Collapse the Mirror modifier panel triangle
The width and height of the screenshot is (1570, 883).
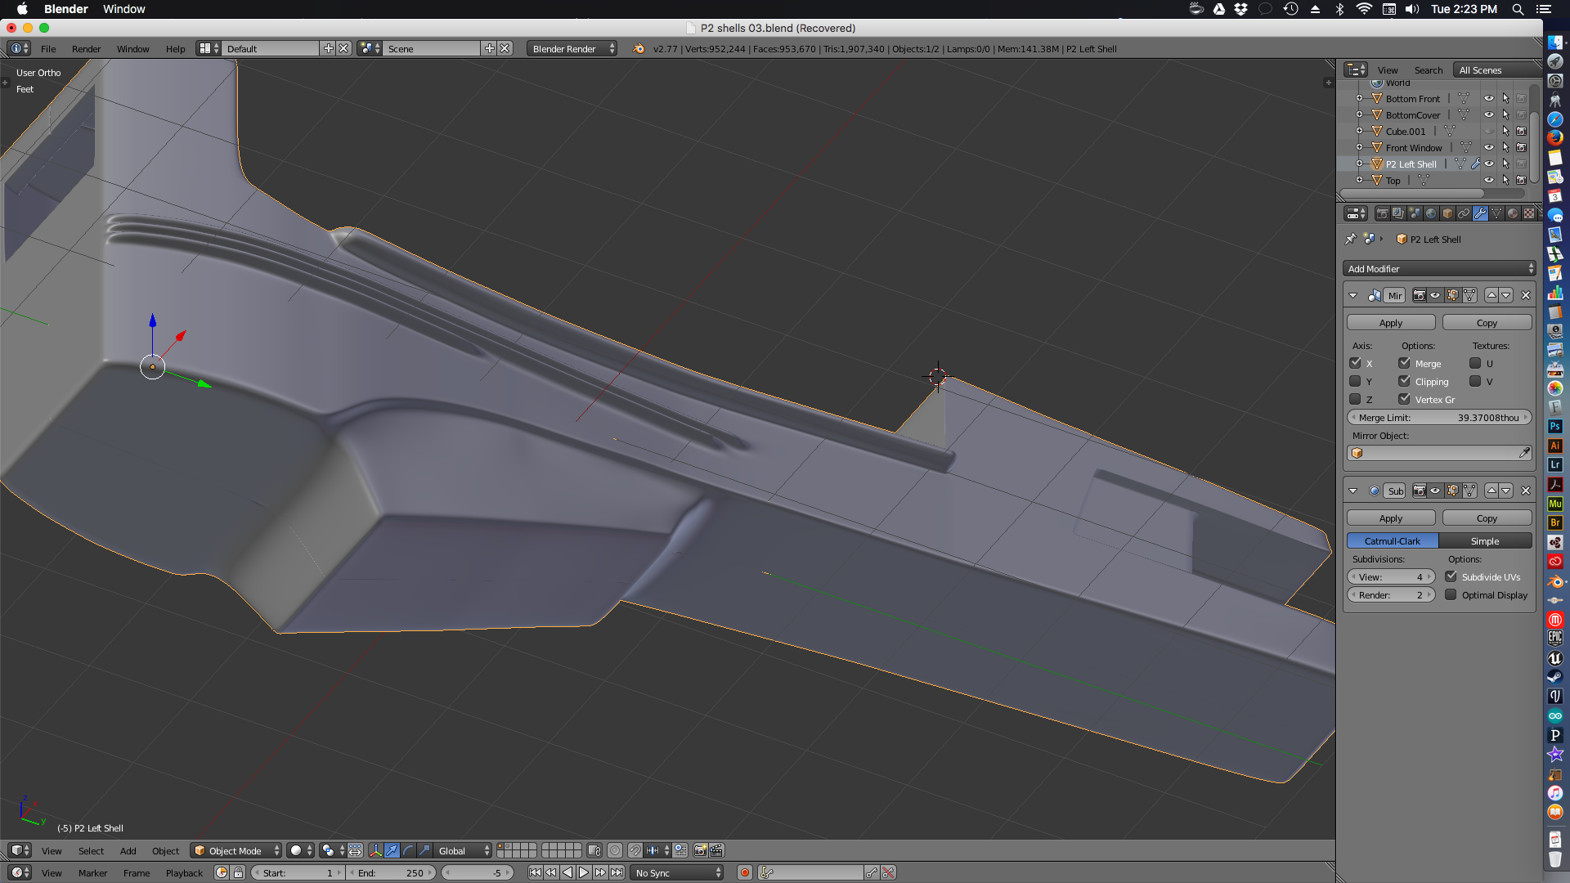(x=1353, y=295)
